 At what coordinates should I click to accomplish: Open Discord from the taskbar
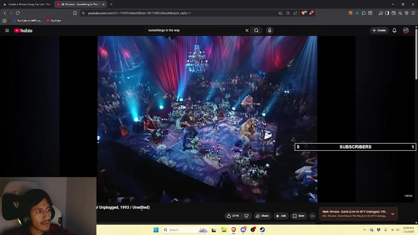(x=243, y=230)
